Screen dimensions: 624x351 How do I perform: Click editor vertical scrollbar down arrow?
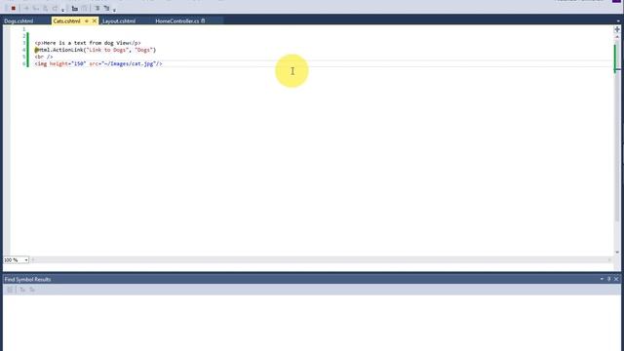617,253
